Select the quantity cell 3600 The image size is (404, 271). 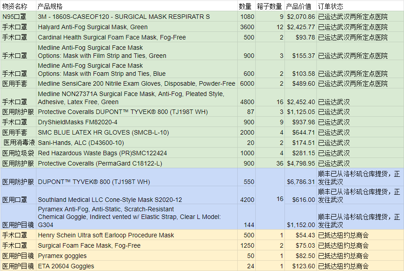tap(247, 27)
